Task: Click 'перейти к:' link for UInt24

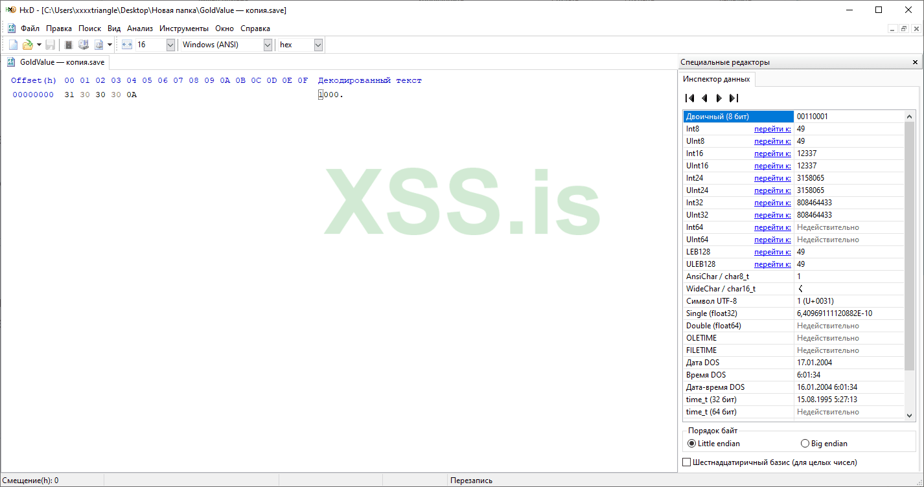Action: coord(772,190)
